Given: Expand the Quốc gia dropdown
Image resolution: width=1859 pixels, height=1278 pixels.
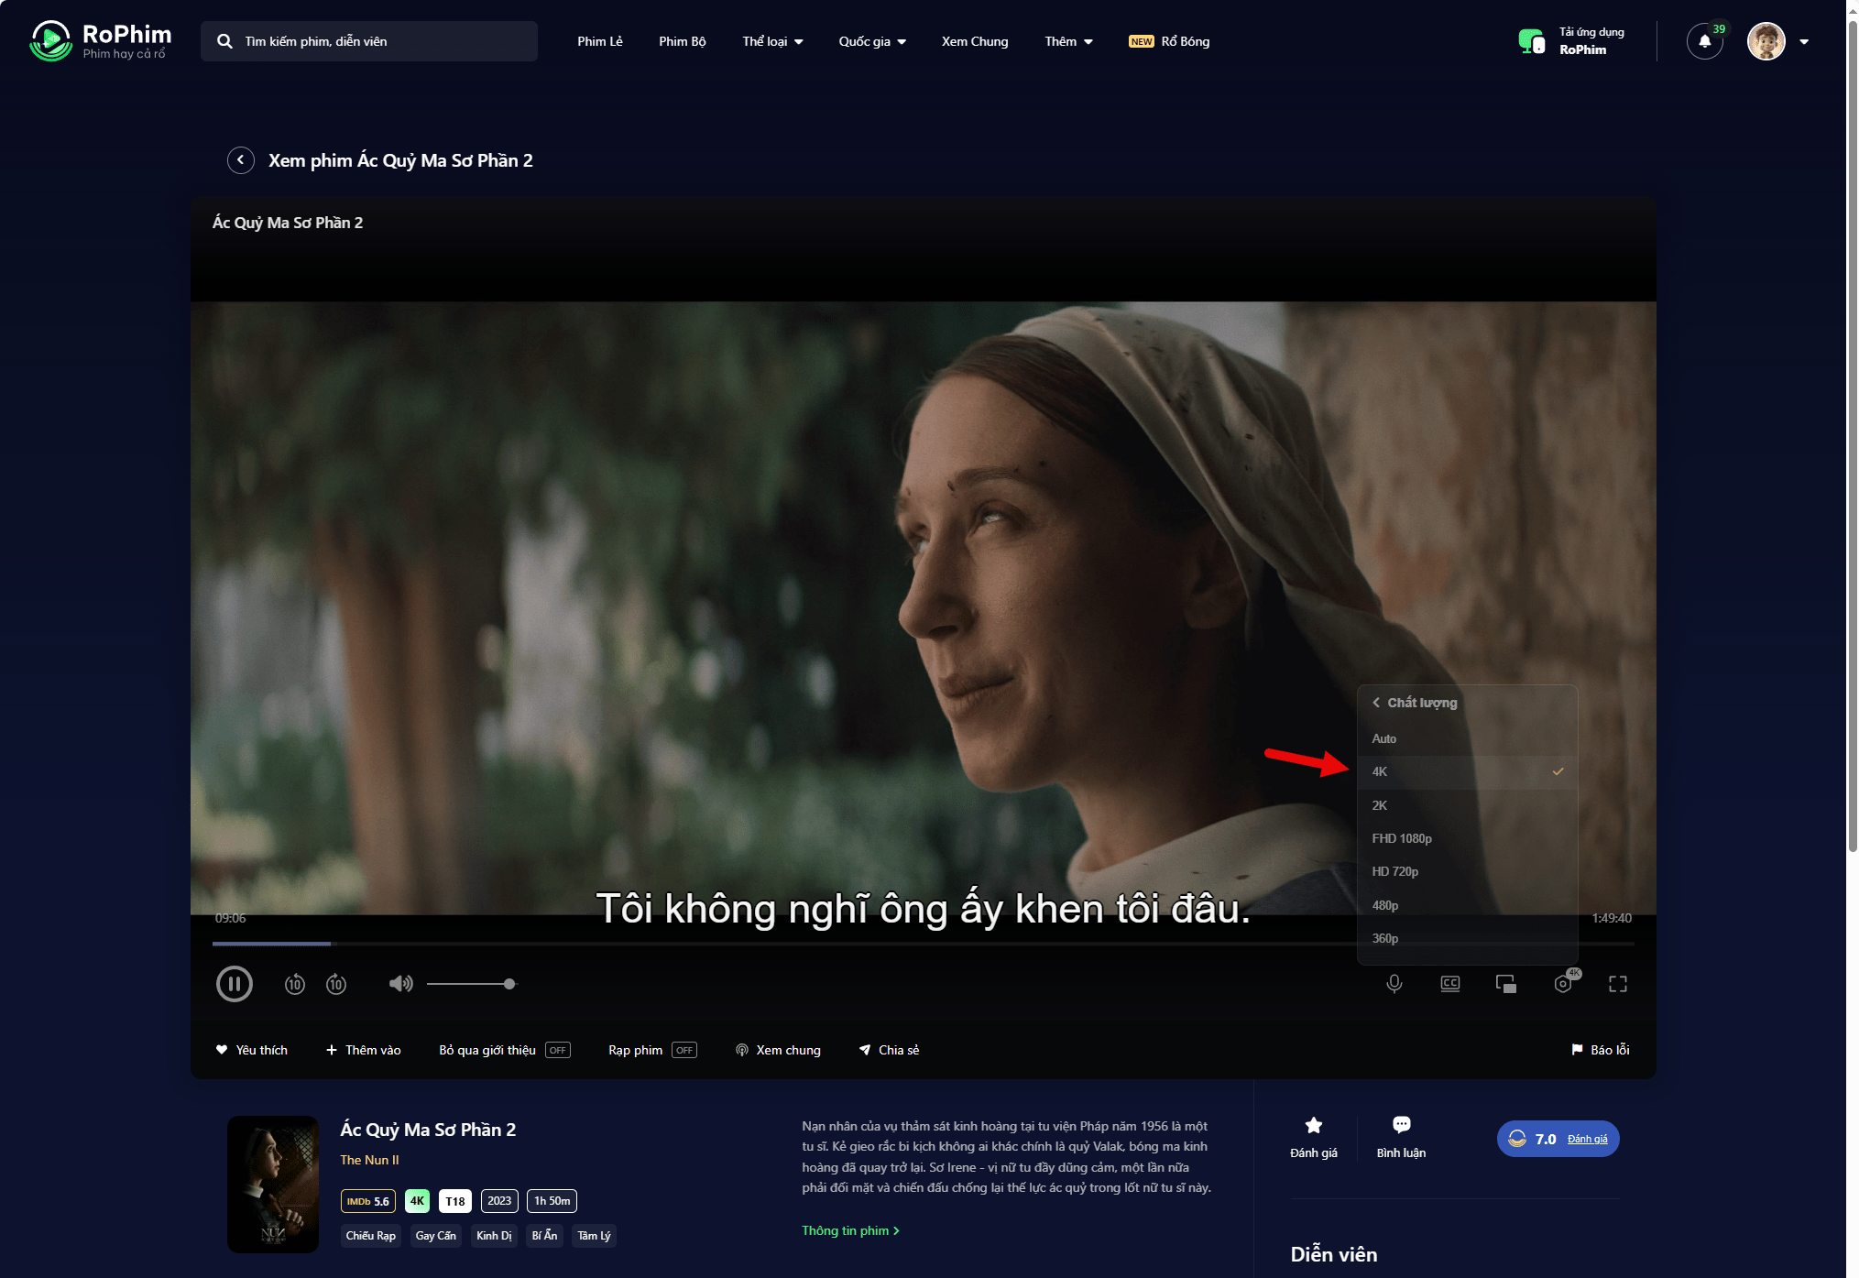Looking at the screenshot, I should [x=872, y=41].
